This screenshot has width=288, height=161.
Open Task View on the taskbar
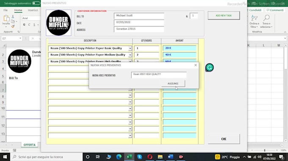98,157
